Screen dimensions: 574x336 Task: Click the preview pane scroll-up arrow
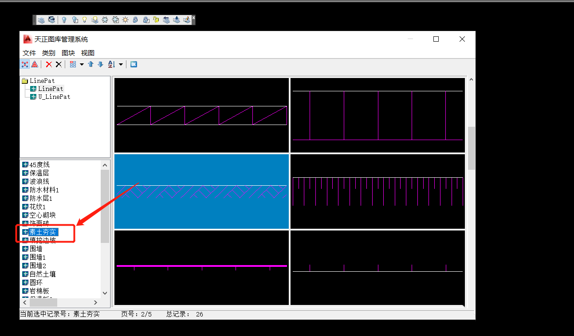471,80
